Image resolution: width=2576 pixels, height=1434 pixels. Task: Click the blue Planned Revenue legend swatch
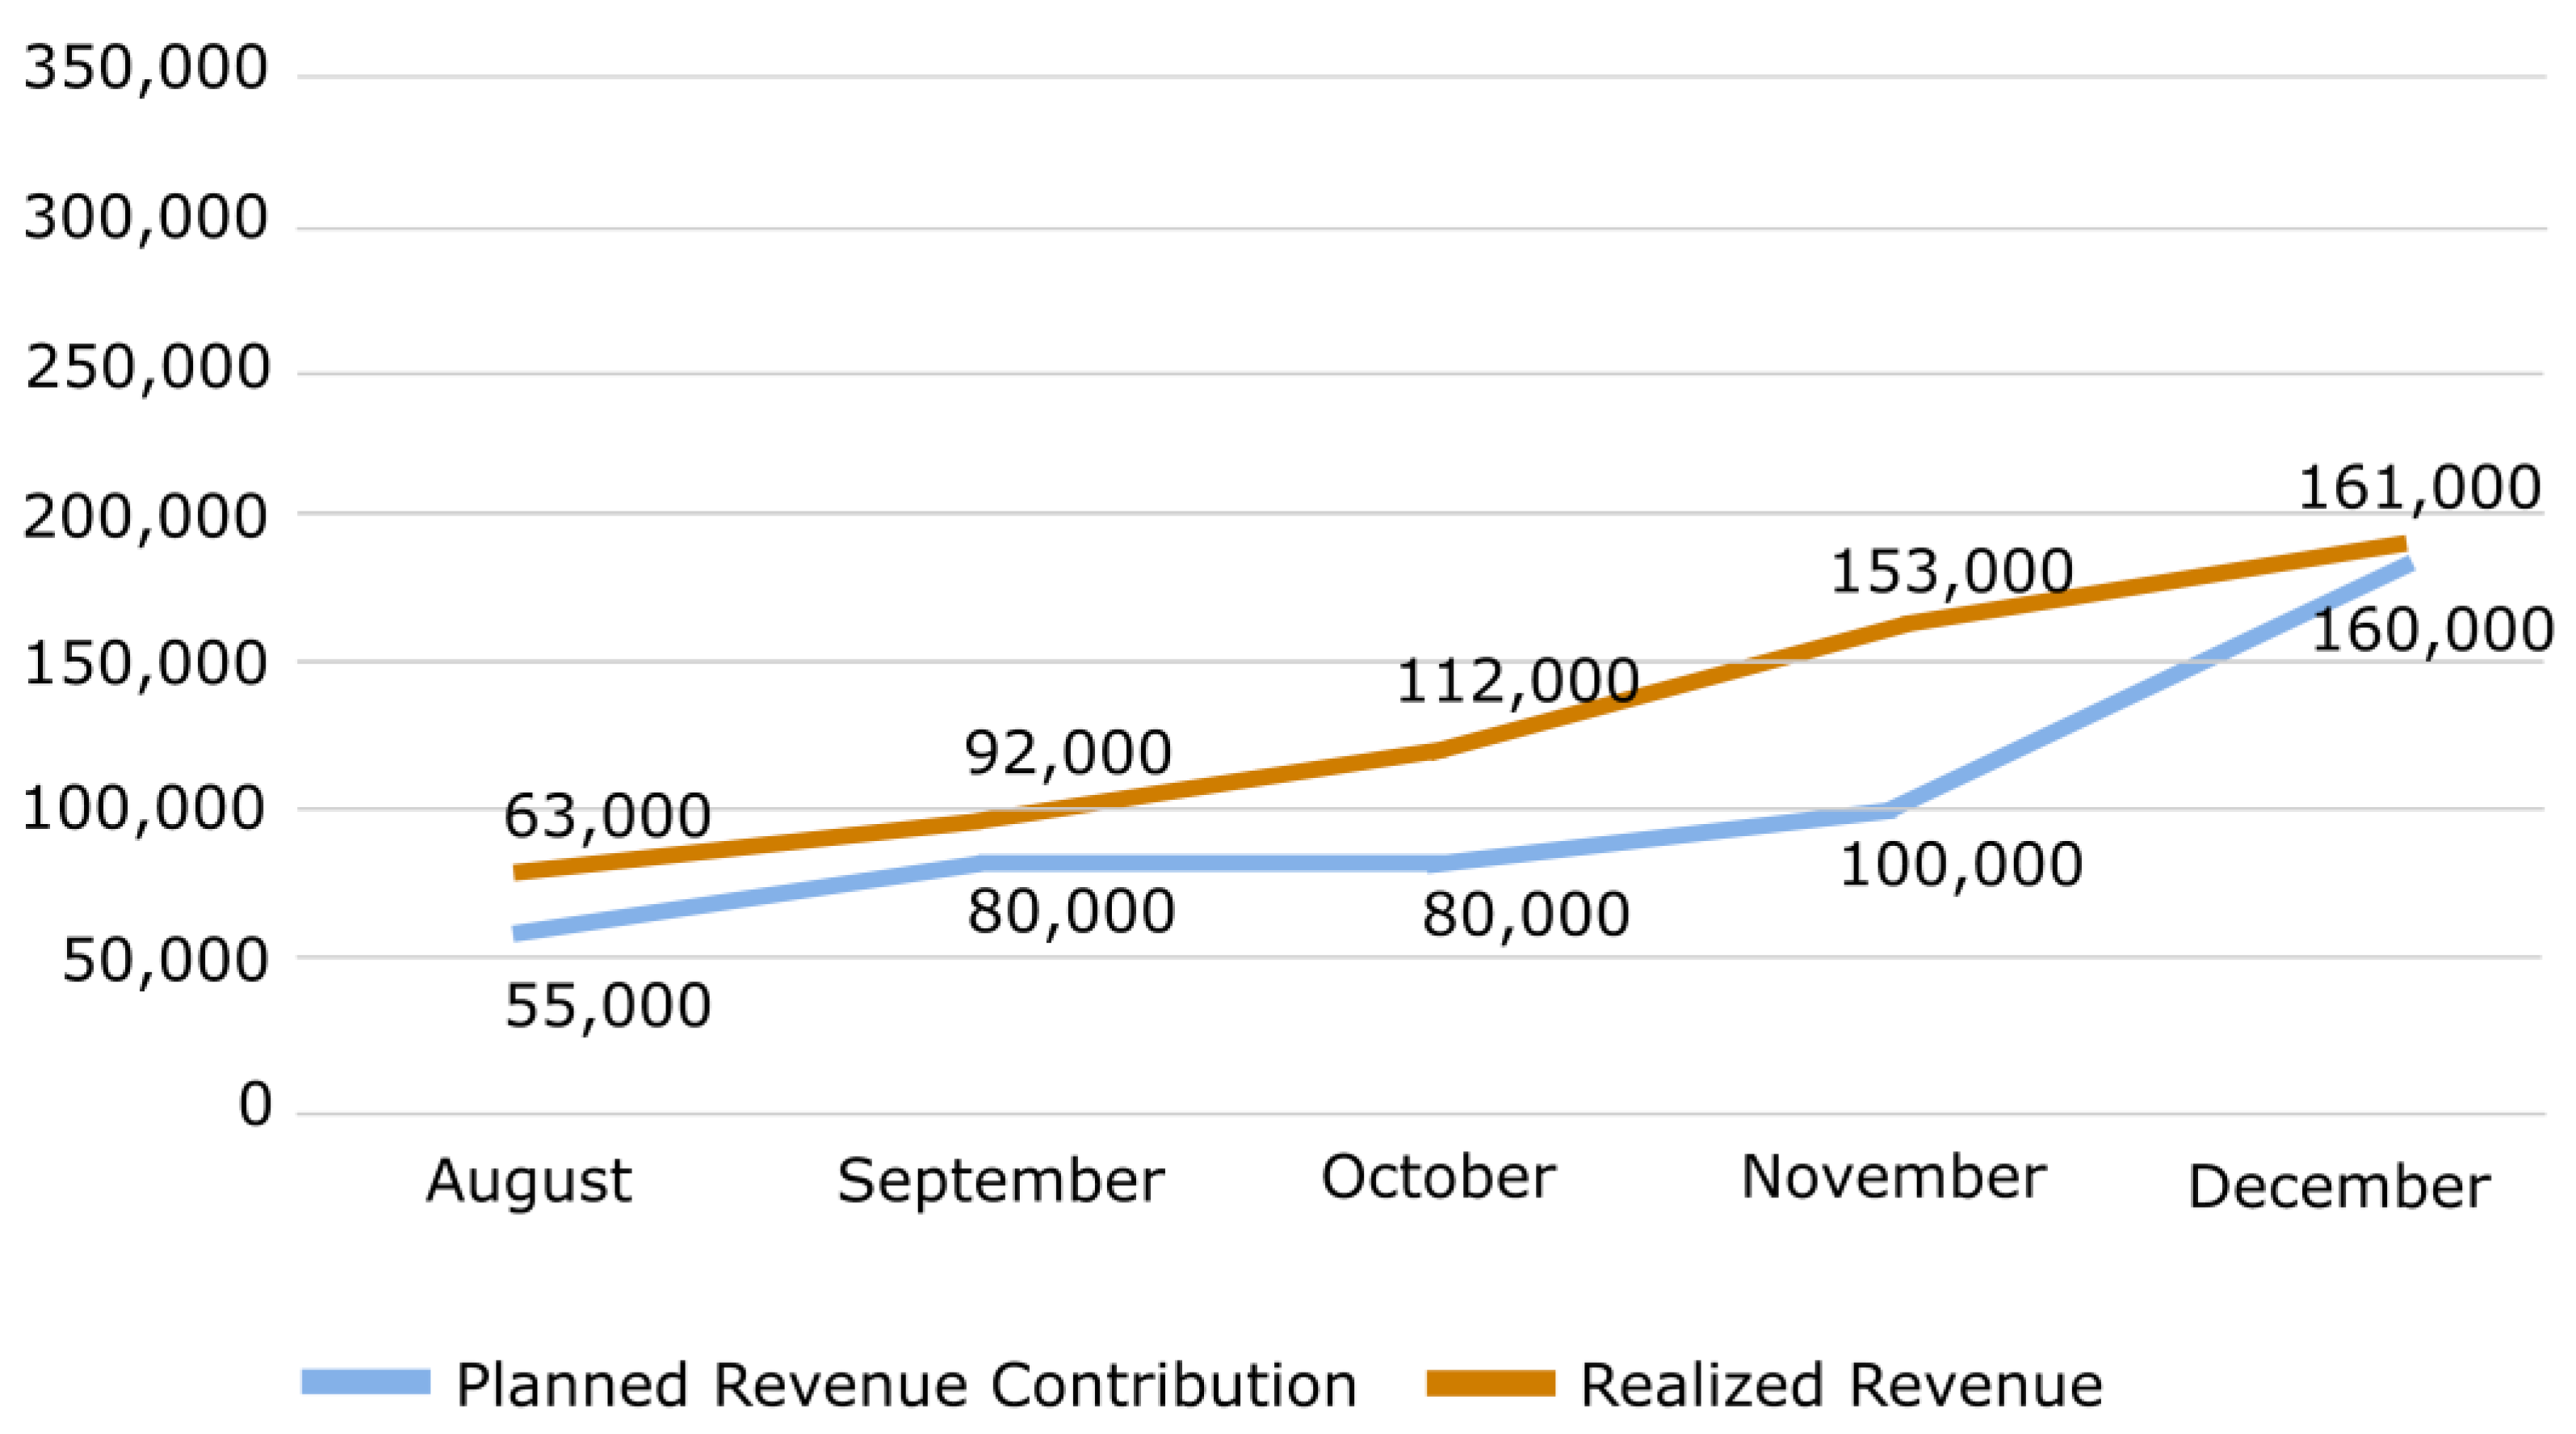point(366,1382)
